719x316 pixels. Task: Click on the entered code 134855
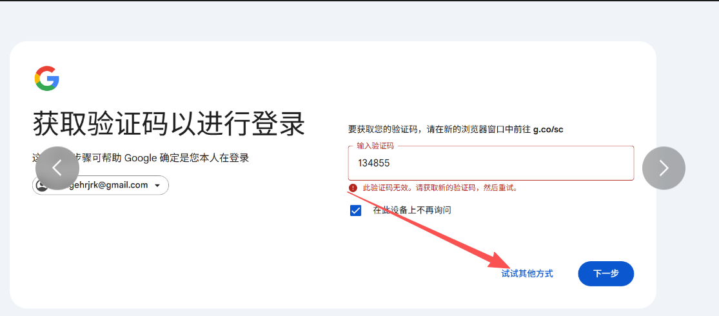tap(374, 163)
